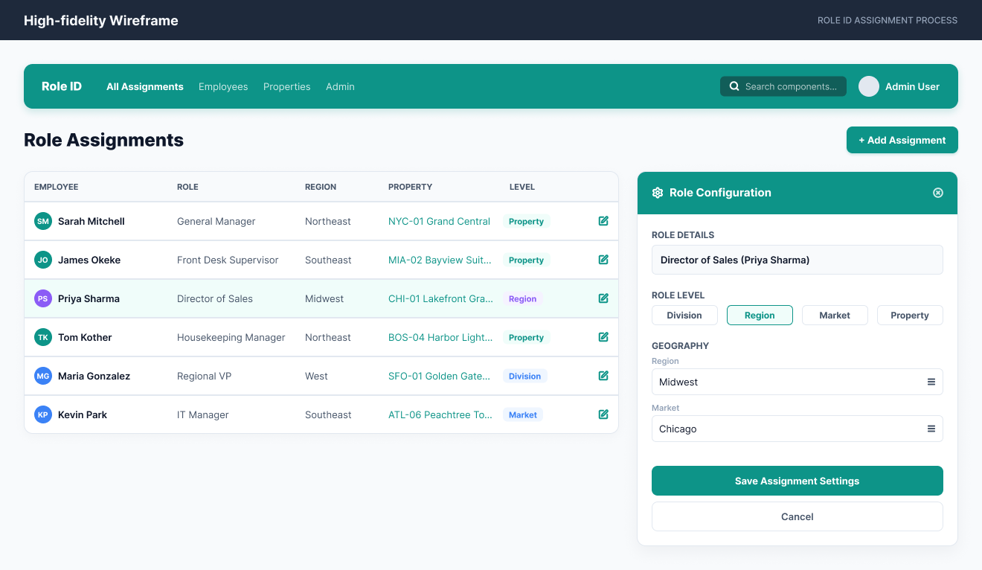982x570 pixels.
Task: Open the Region dropdown showing Midwest
Action: pos(798,382)
